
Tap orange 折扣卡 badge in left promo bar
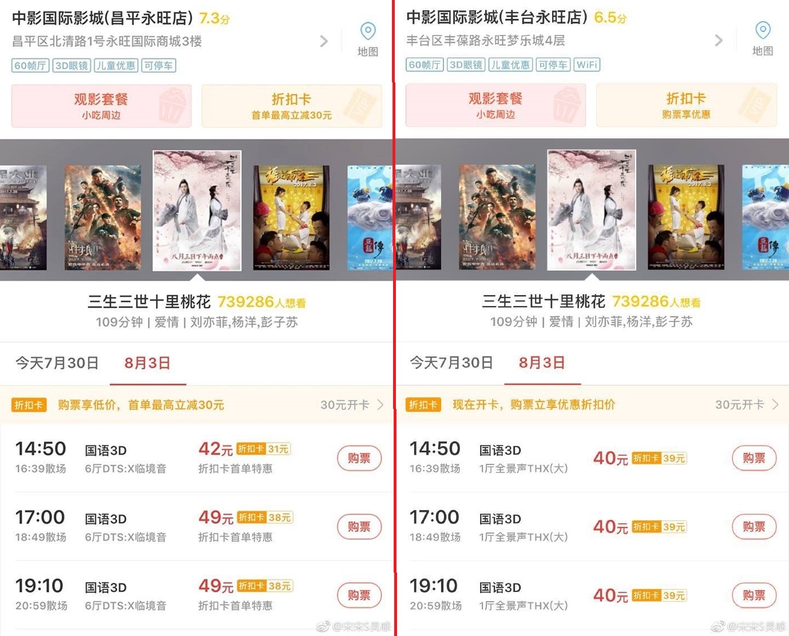(29, 405)
